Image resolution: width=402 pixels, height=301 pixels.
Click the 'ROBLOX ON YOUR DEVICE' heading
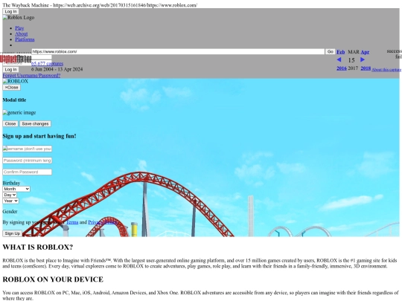53,279
